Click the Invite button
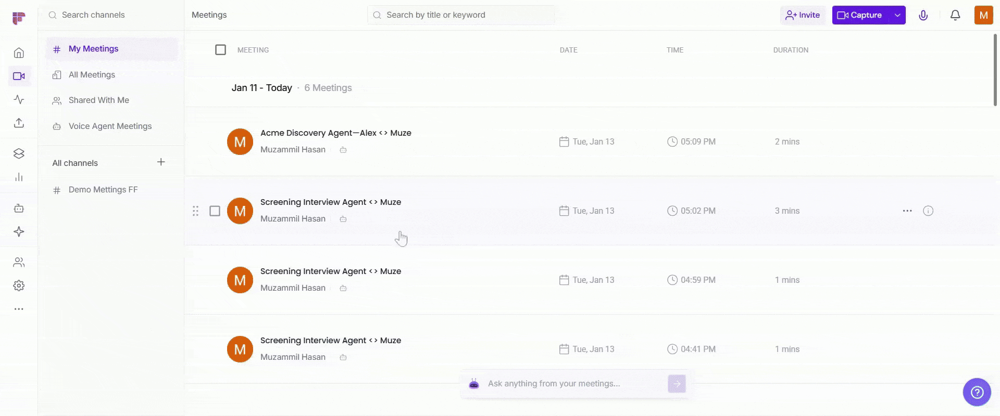Screen dimensions: 1000x416 click(802, 15)
